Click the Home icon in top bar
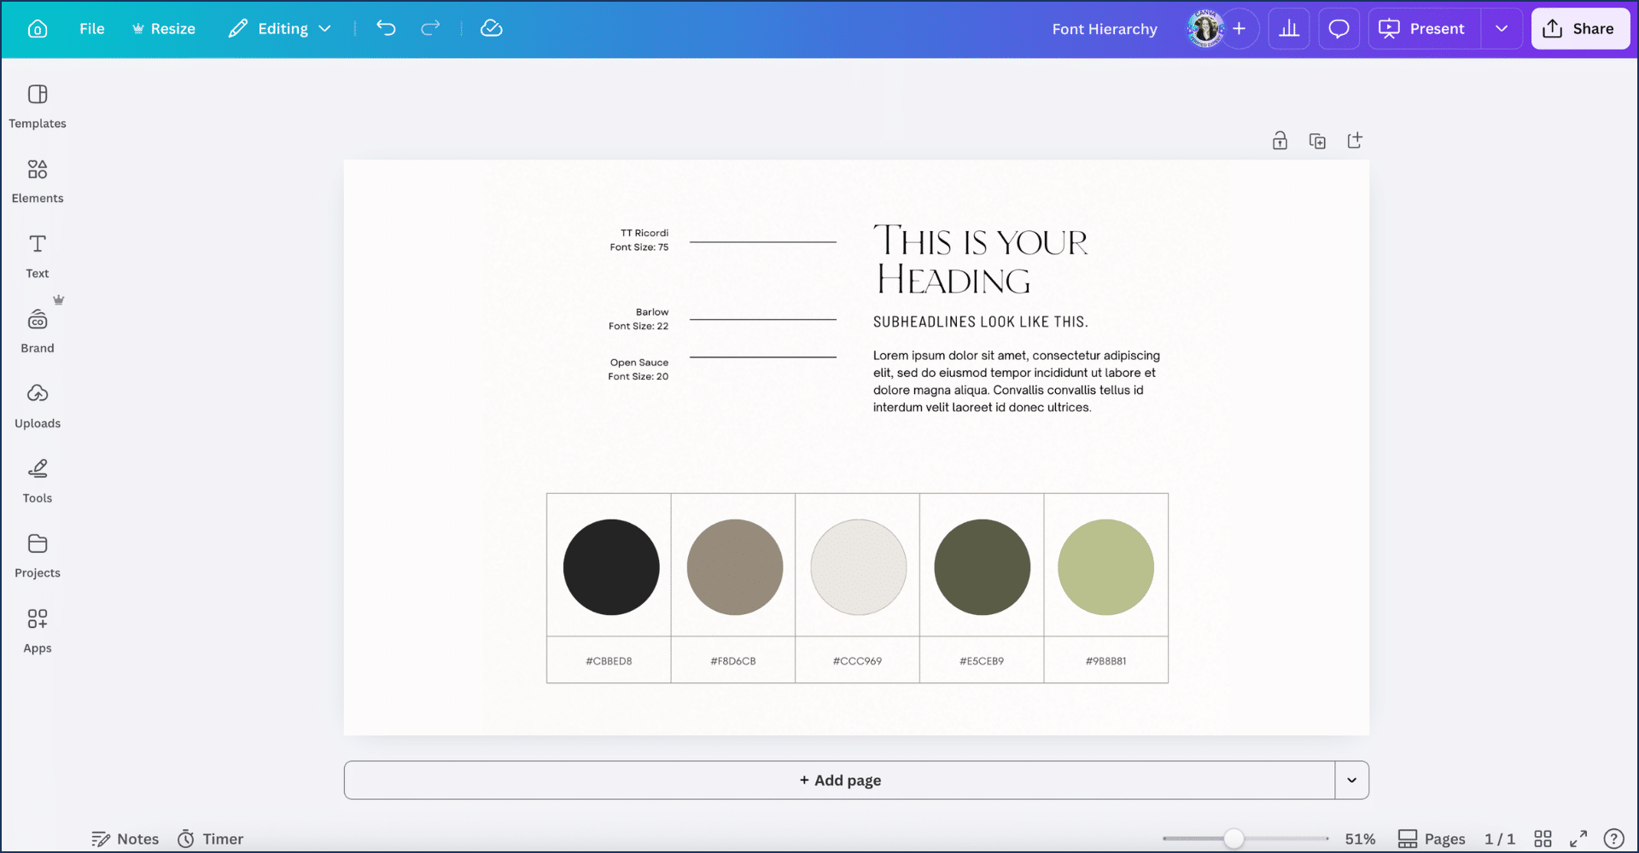The image size is (1639, 853). pos(38,29)
